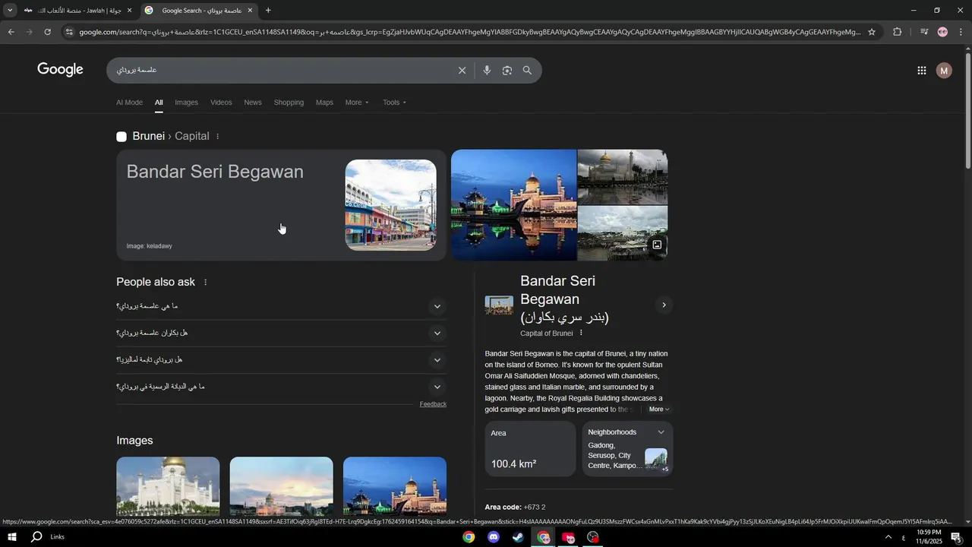Click the Google search input field
The width and height of the screenshot is (972, 547).
pyautogui.click(x=285, y=71)
